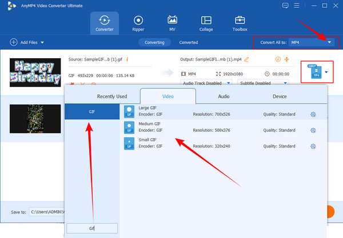Open the Convert All to MP4 dropdown
Image resolution: width=343 pixels, height=238 pixels.
click(x=312, y=42)
